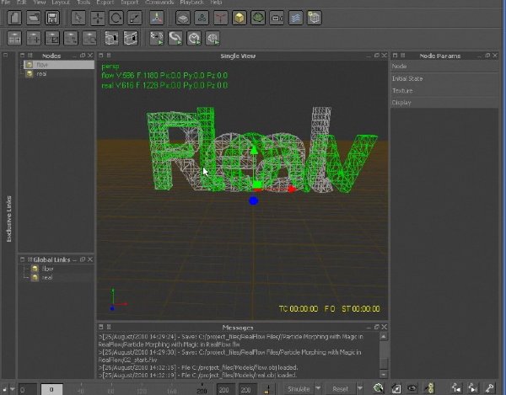The width and height of the screenshot is (506, 395).
Task: Click the timeline ruler at the 200 mark
Action: [x=202, y=388]
